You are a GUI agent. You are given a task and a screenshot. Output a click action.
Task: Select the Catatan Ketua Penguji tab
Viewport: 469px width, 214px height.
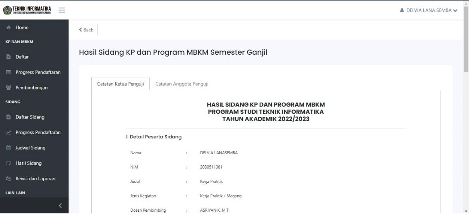[120, 84]
